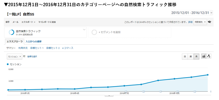Click + セグメントを追加 box
219x100 pixels.
(130, 32)
